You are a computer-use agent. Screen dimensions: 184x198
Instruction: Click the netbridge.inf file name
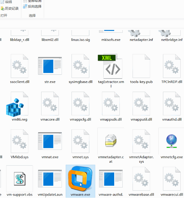pos(172,40)
